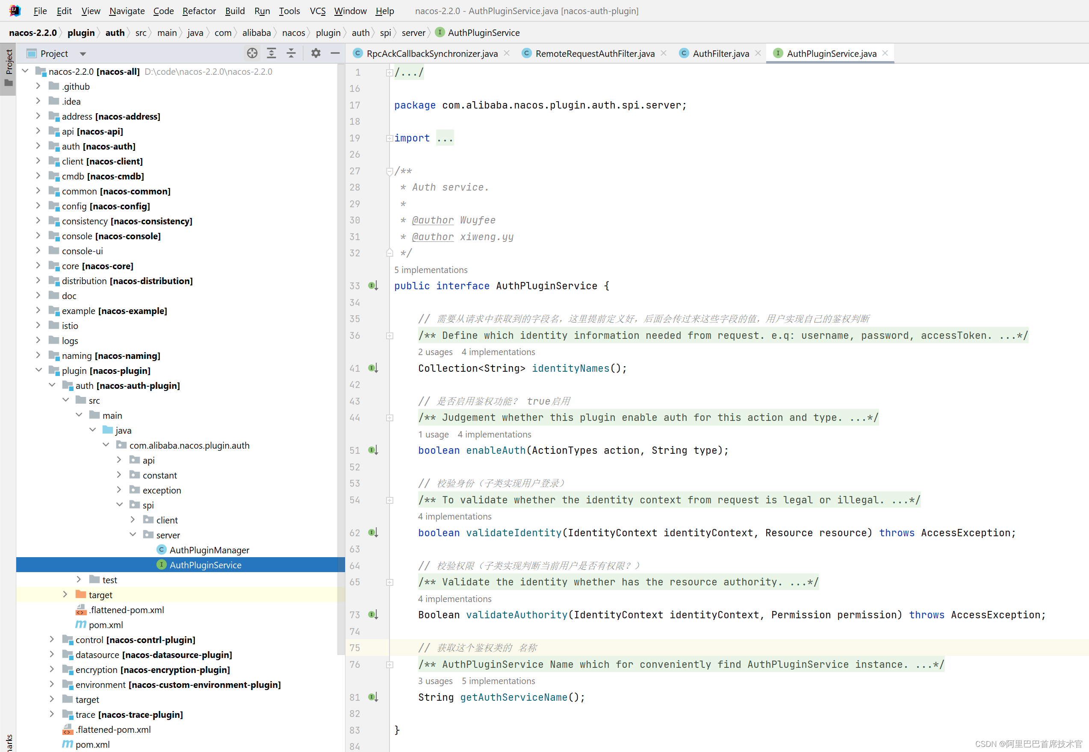Click the Project panel vertical scrollbar
This screenshot has width=1089, height=752.
click(x=341, y=358)
